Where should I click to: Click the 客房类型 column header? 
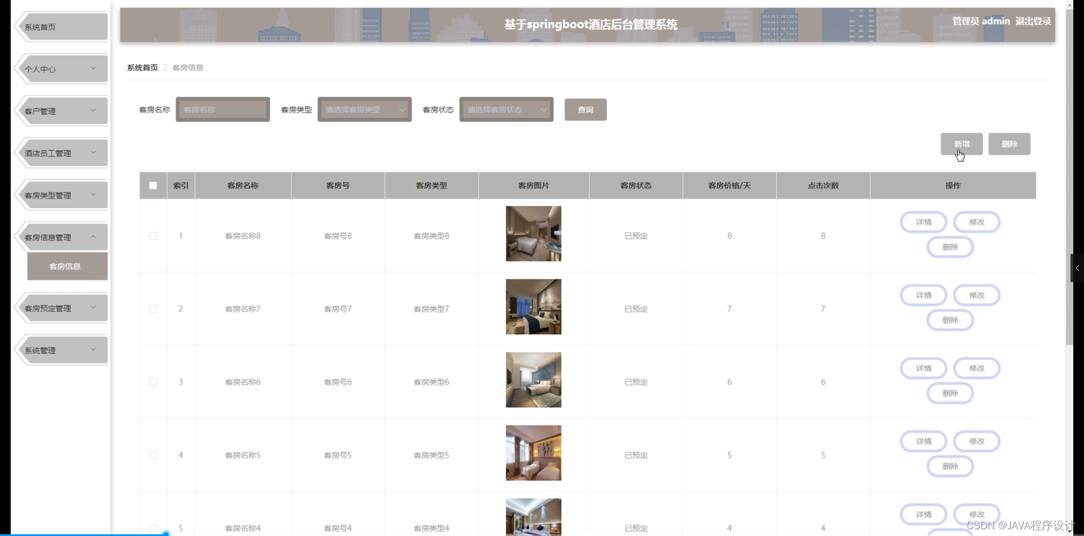point(431,185)
